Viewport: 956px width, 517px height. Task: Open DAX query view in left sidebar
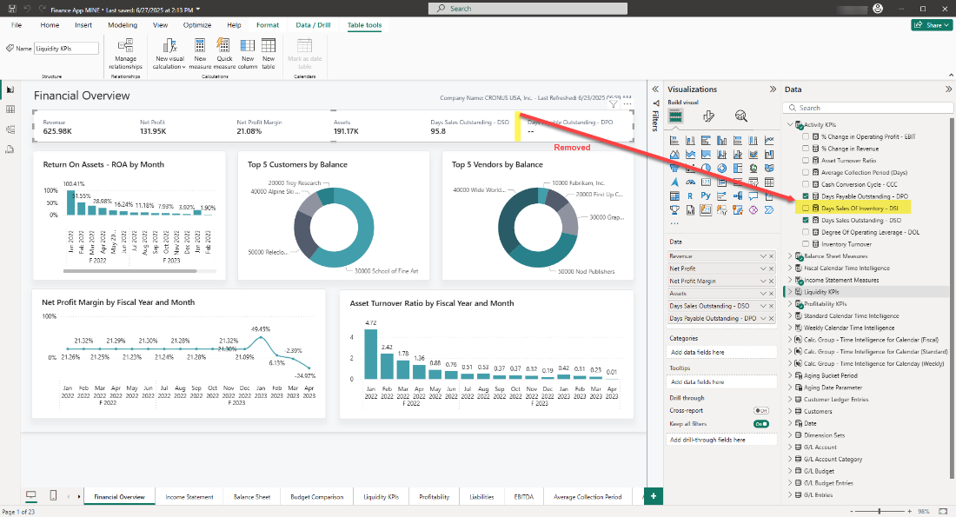pyautogui.click(x=10, y=149)
